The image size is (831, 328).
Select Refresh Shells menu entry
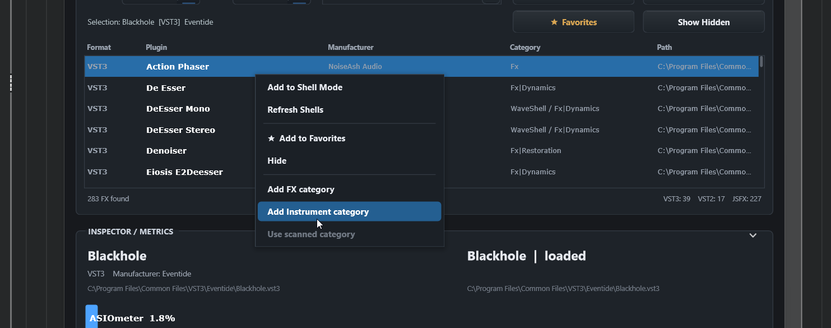click(350, 110)
